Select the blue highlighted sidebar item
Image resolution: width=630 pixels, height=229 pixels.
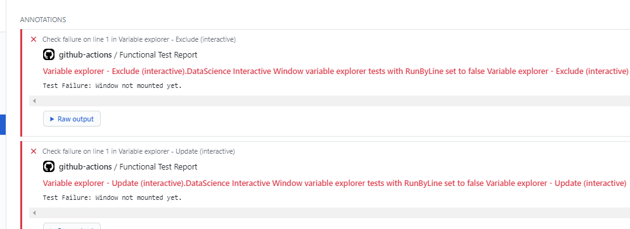pyautogui.click(x=3, y=125)
